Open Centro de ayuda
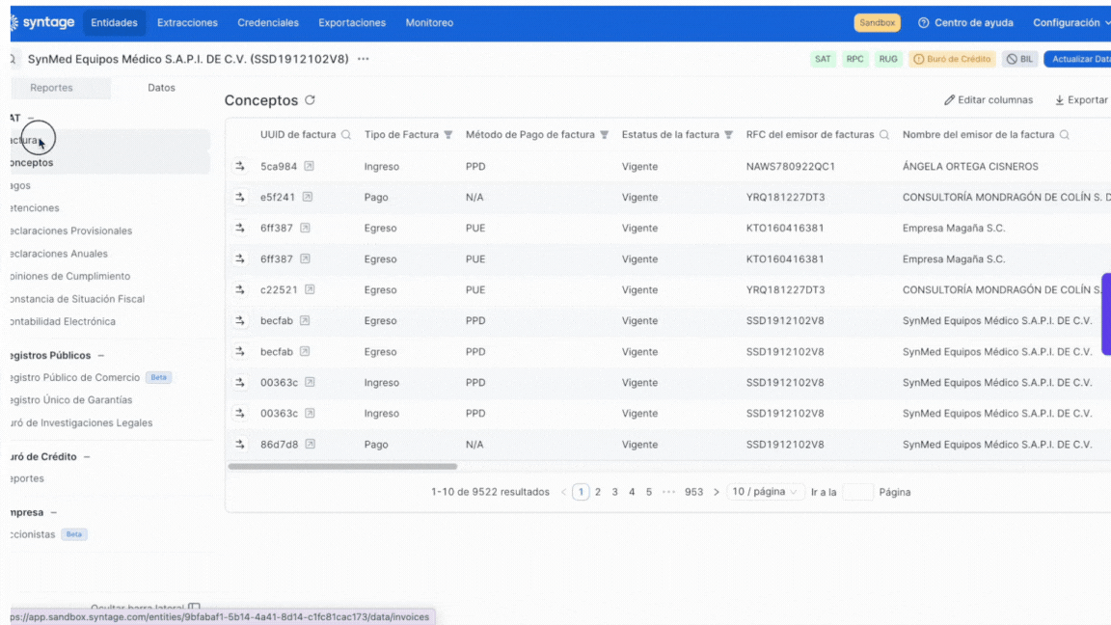Image resolution: width=1111 pixels, height=625 pixels. pos(965,23)
